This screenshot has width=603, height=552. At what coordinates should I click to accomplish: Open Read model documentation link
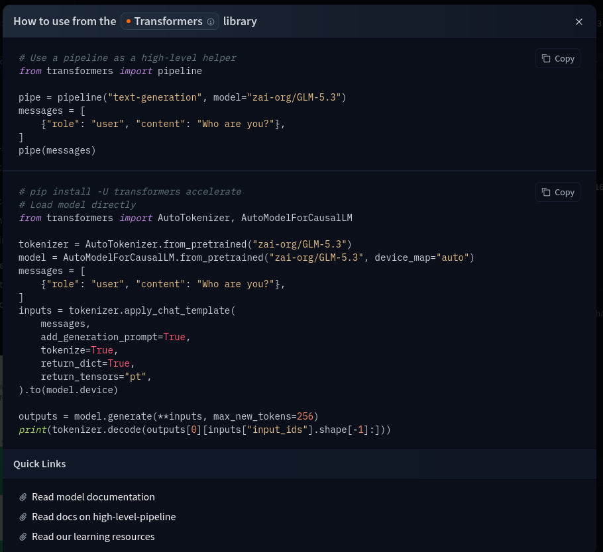click(93, 497)
